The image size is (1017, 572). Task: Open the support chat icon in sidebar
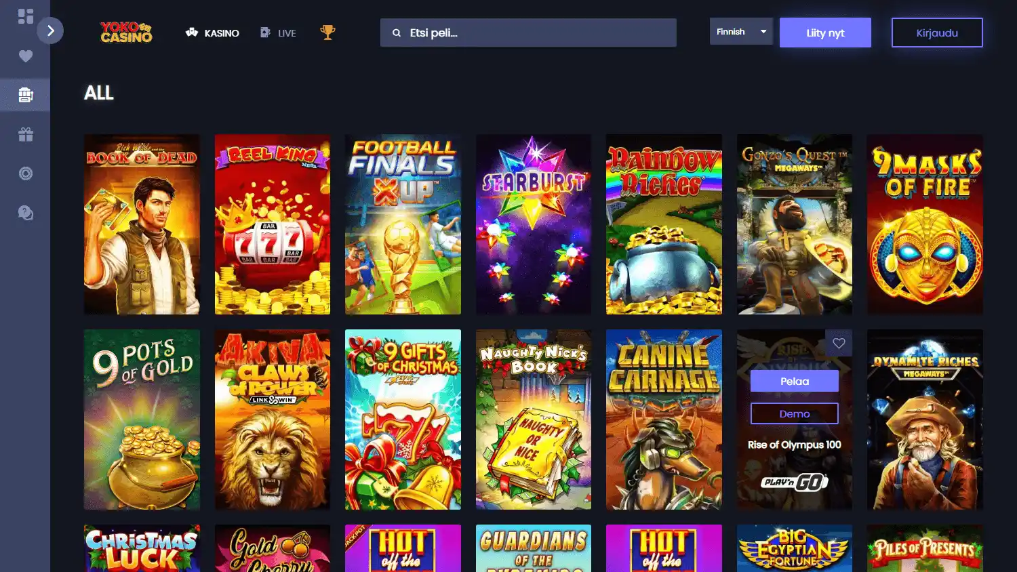(25, 213)
